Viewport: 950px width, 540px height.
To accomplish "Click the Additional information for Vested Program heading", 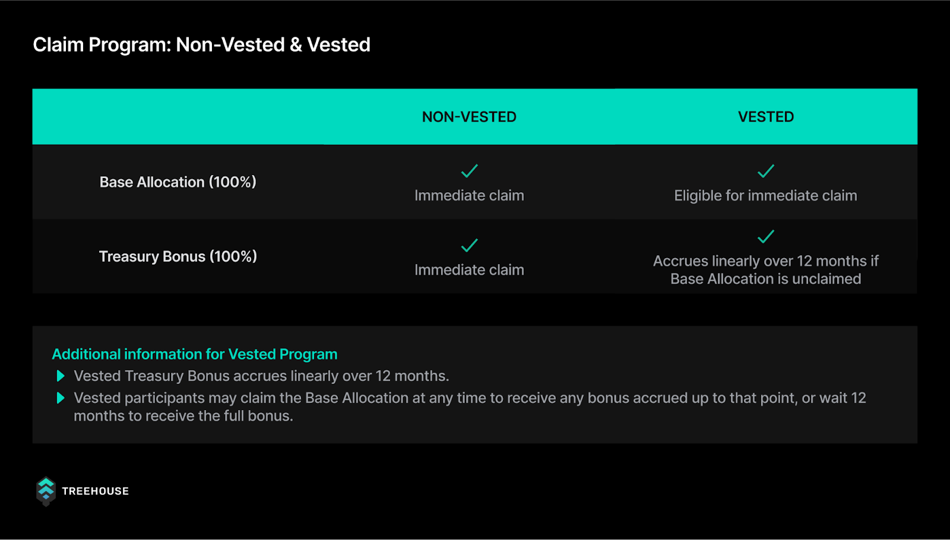I will pos(195,354).
